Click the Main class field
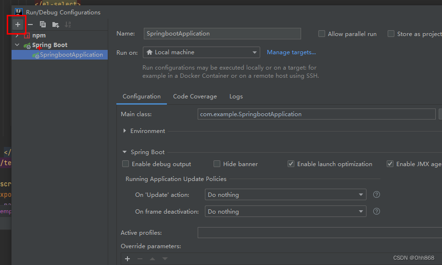The height and width of the screenshot is (265, 442). 316,114
